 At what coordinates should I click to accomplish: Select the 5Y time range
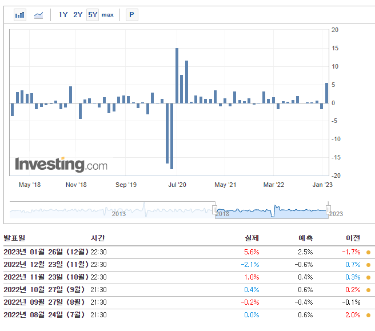(93, 15)
